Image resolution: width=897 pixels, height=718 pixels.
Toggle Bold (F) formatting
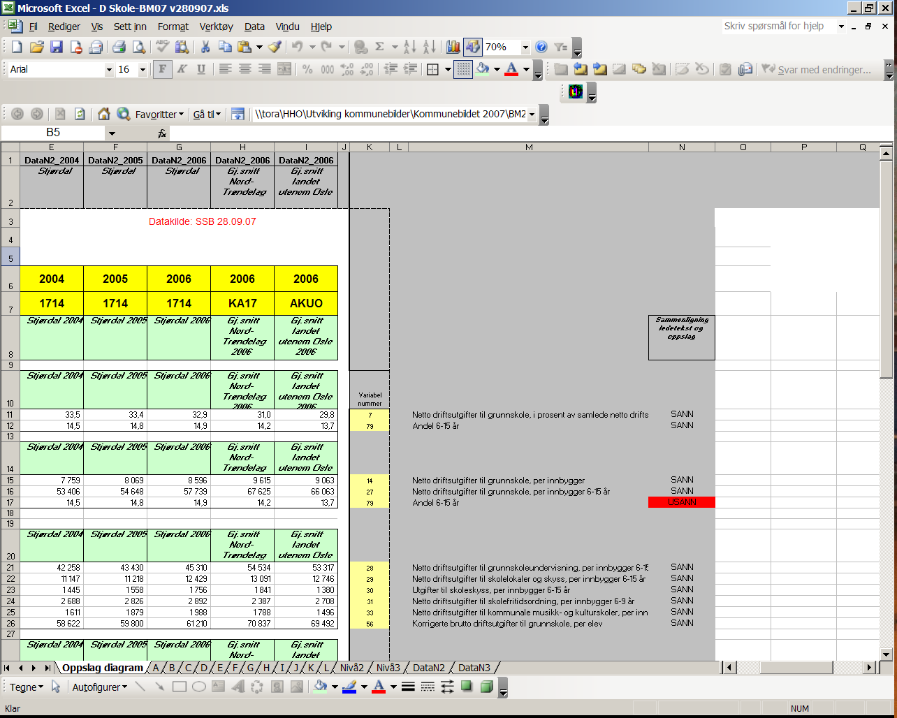point(163,69)
